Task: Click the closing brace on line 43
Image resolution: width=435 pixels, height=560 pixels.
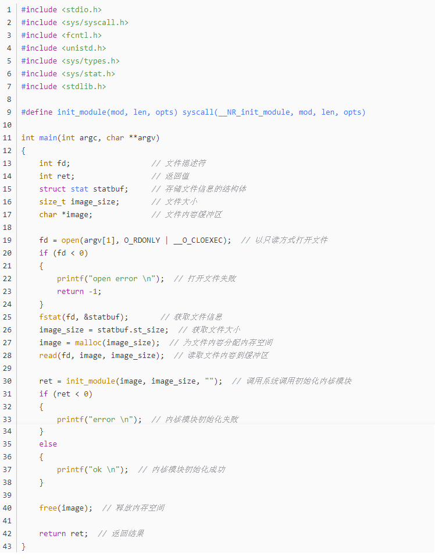Action: tap(23, 547)
